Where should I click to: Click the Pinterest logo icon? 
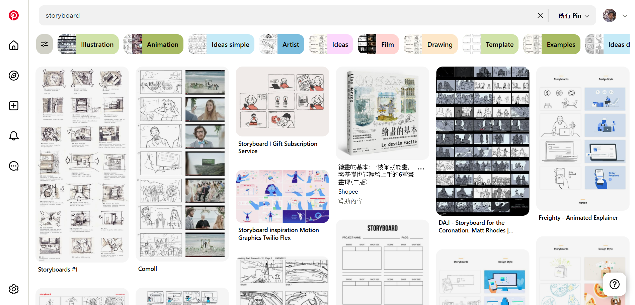coord(14,15)
